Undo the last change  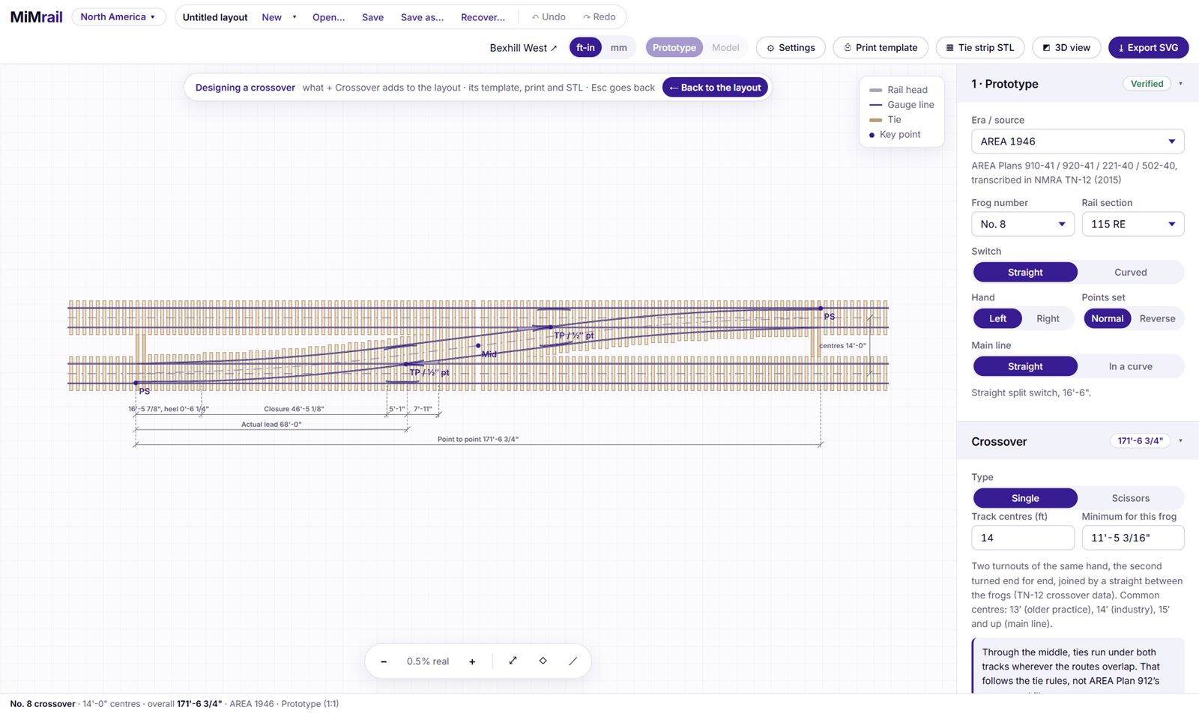[x=549, y=16]
